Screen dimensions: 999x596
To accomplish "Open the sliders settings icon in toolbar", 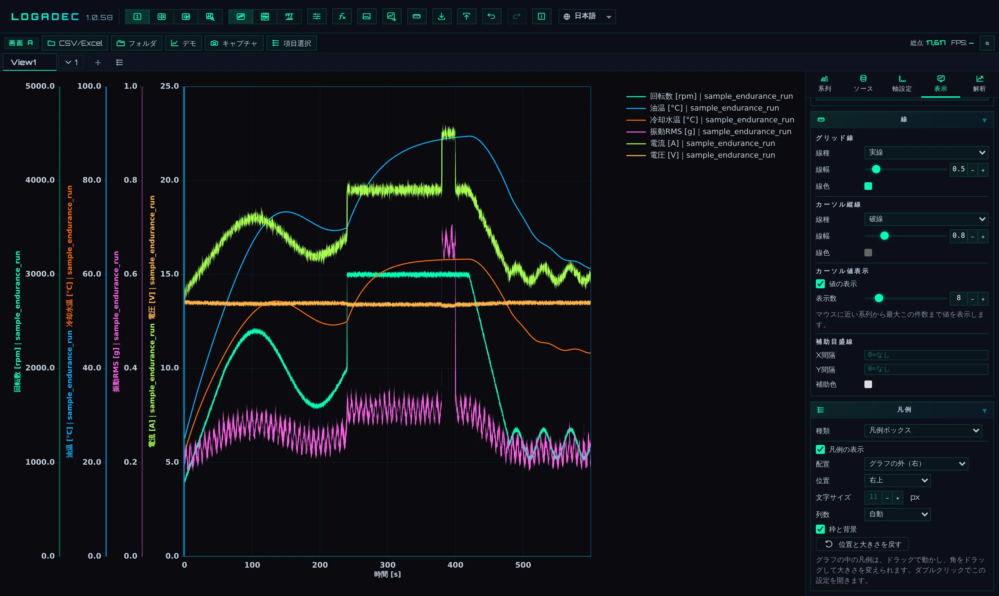I will click(317, 17).
